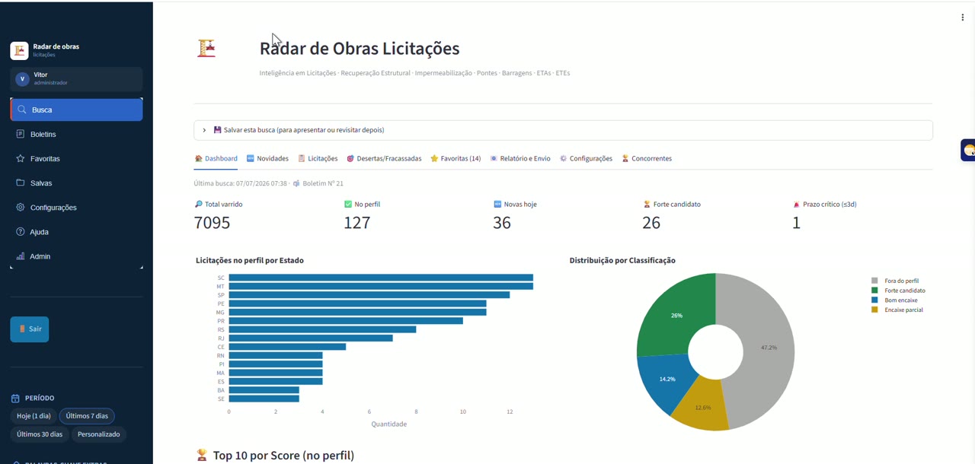975x464 pixels.
Task: Open the Busca sidebar item
Action: coord(76,110)
